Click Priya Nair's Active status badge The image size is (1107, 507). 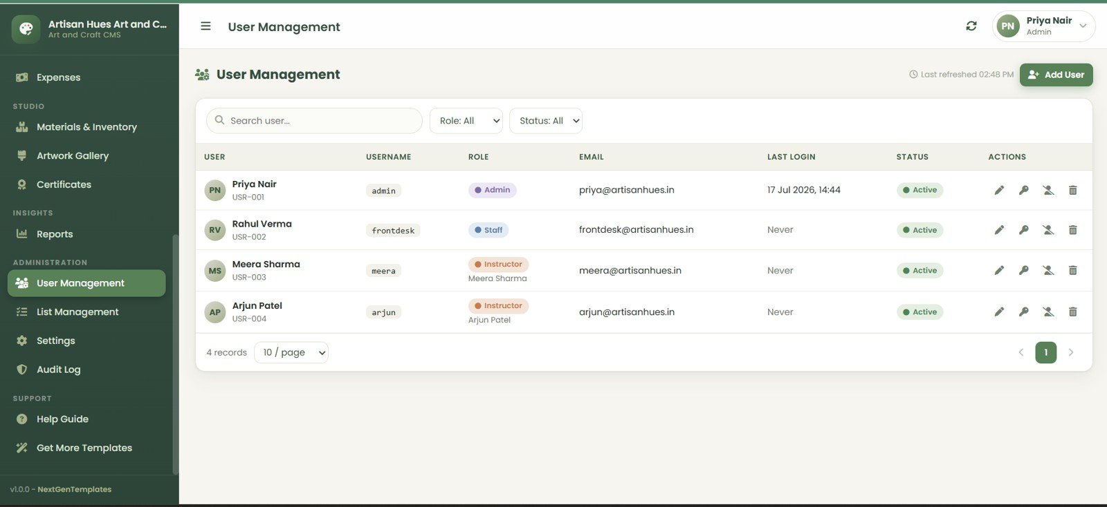[920, 190]
